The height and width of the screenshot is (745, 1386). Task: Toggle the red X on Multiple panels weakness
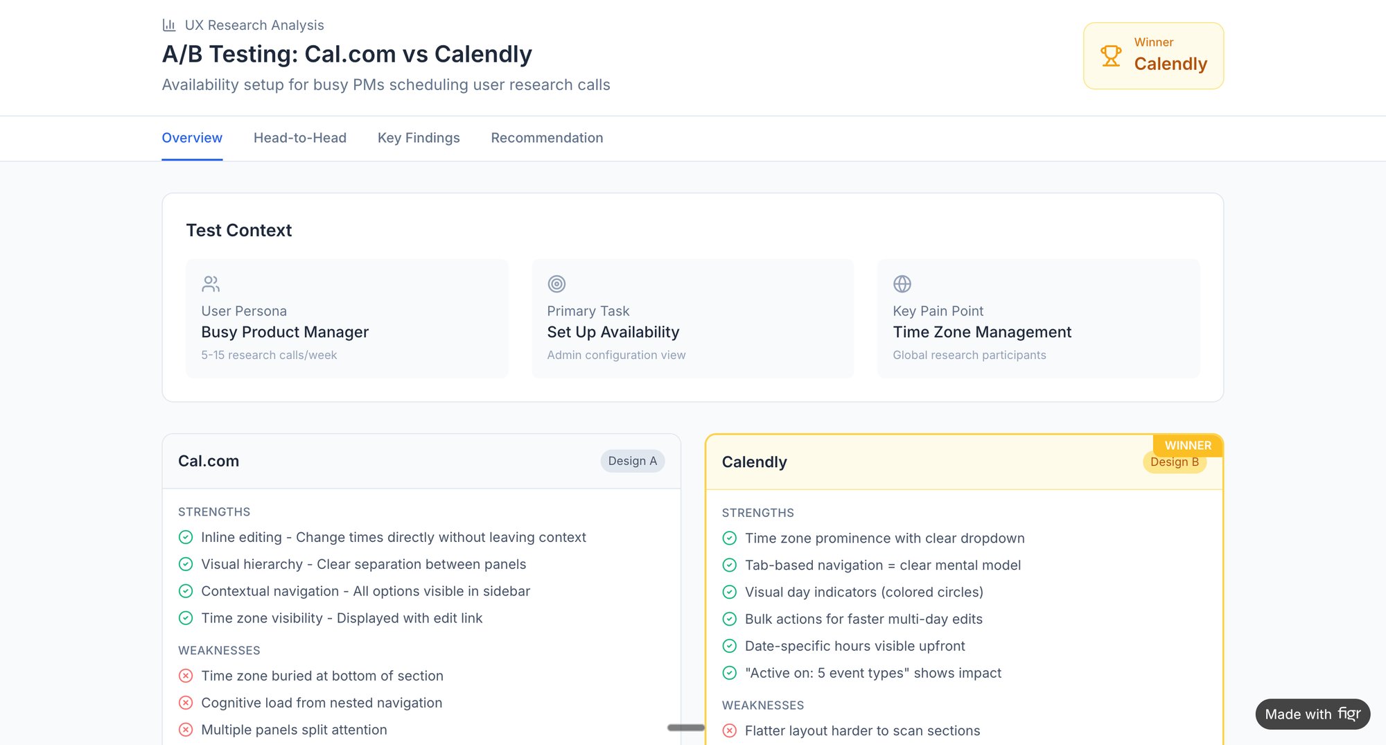click(185, 730)
